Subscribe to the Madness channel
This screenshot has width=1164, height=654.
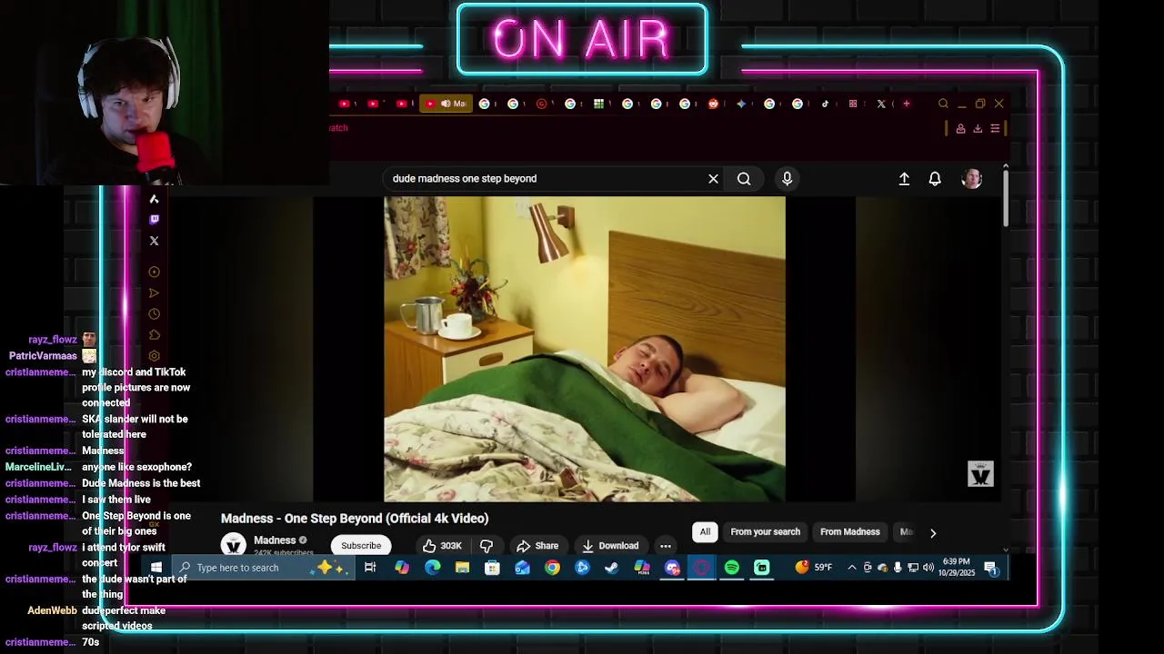click(361, 546)
